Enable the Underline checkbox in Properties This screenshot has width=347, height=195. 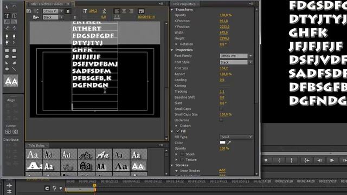(221, 120)
